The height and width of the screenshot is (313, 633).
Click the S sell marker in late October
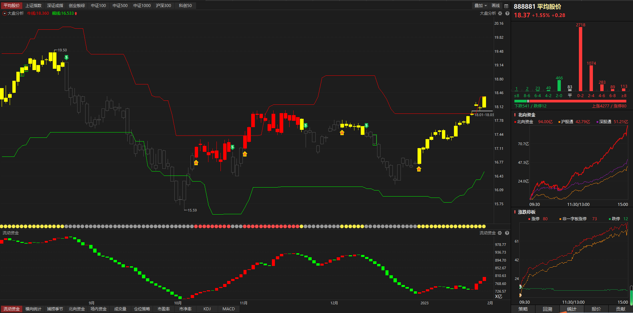(232, 147)
